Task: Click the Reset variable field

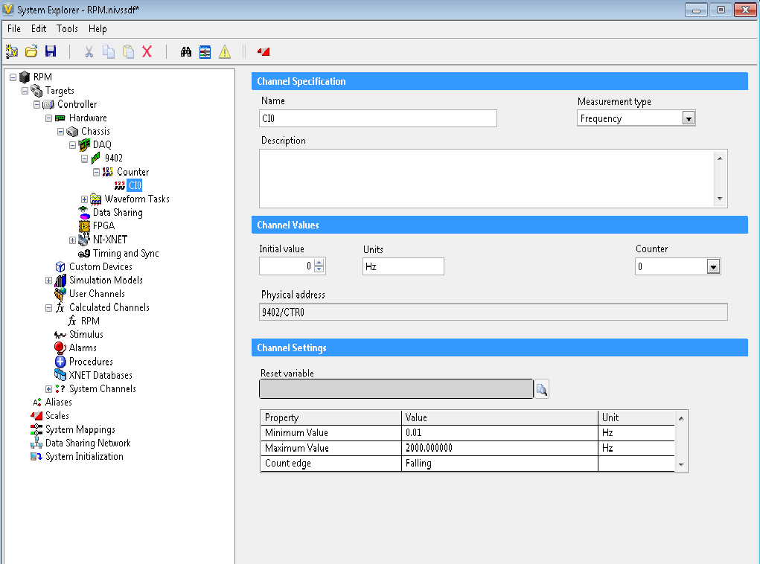Action: coord(396,388)
